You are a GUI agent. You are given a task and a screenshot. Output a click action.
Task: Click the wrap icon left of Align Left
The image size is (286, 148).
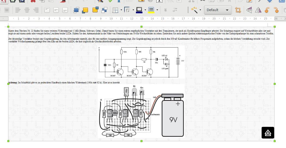click(x=7, y=10)
